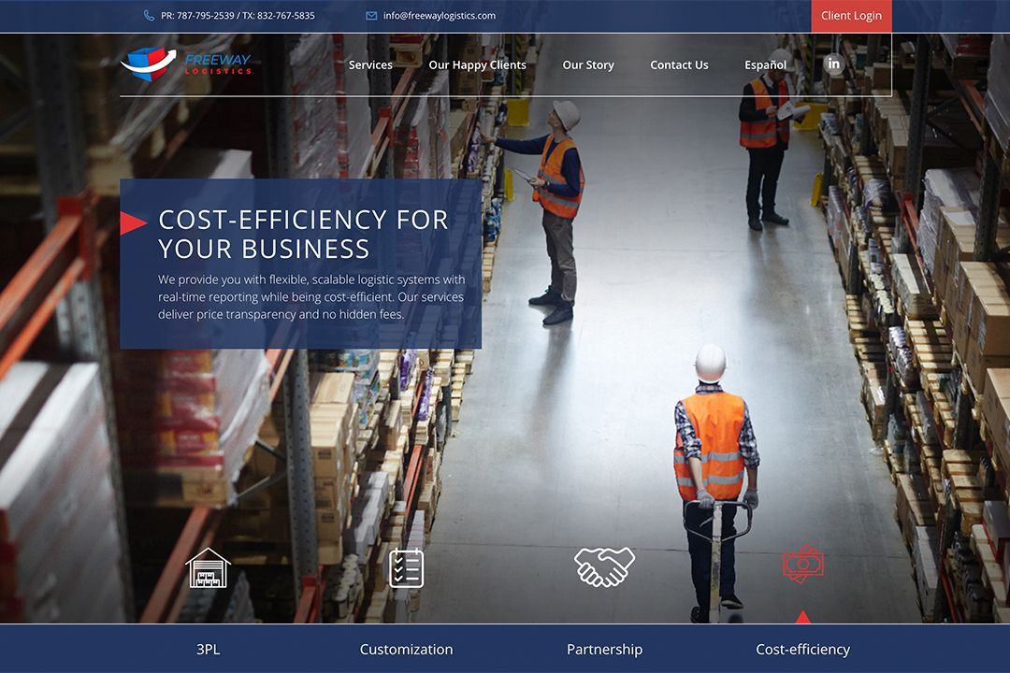Screen dimensions: 1010x673
Task: Switch to the Customization slide
Action: pyautogui.click(x=407, y=649)
